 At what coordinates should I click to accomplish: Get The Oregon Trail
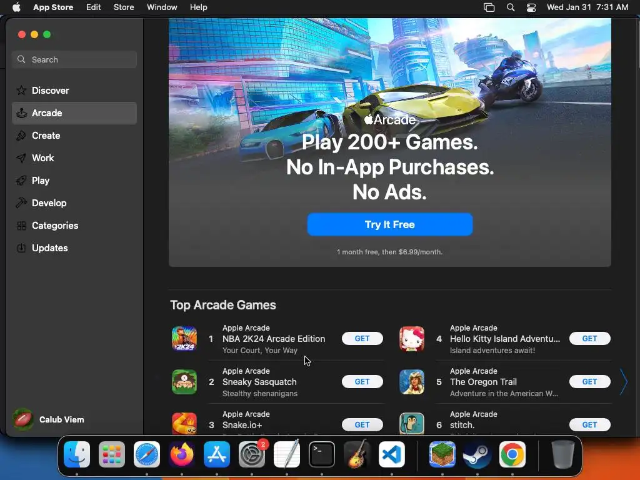pyautogui.click(x=590, y=382)
